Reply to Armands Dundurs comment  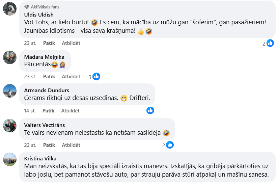pos(70,110)
